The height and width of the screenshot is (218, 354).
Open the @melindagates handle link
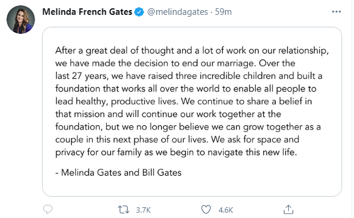[x=177, y=12]
